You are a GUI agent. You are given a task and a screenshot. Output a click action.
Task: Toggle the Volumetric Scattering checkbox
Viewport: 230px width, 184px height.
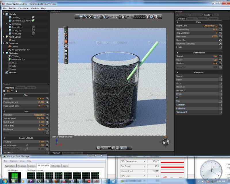[220, 44]
